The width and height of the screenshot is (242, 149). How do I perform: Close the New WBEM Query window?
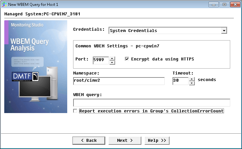tap(235, 5)
